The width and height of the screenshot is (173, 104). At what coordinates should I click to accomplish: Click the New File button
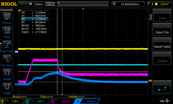tap(162, 32)
